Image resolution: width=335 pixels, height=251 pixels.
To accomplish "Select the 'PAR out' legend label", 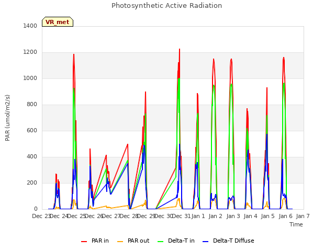I will [x=138, y=241].
